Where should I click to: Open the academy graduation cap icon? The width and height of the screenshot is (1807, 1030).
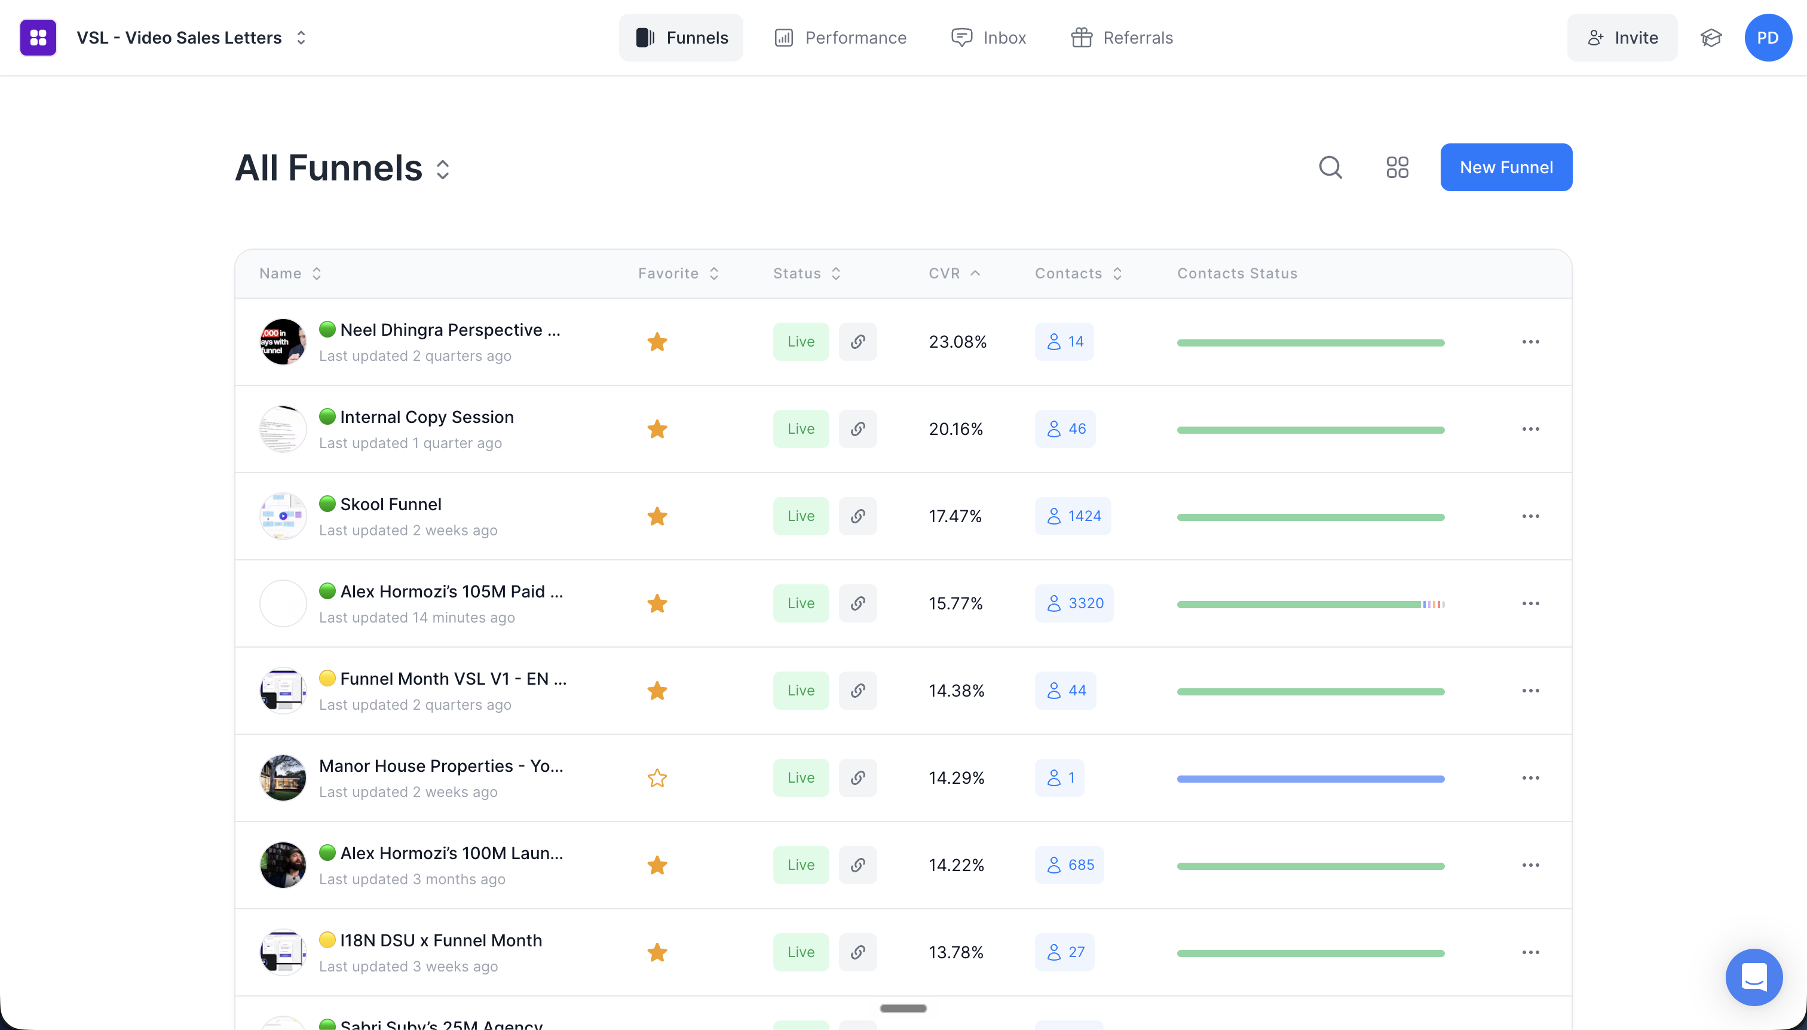pos(1711,38)
